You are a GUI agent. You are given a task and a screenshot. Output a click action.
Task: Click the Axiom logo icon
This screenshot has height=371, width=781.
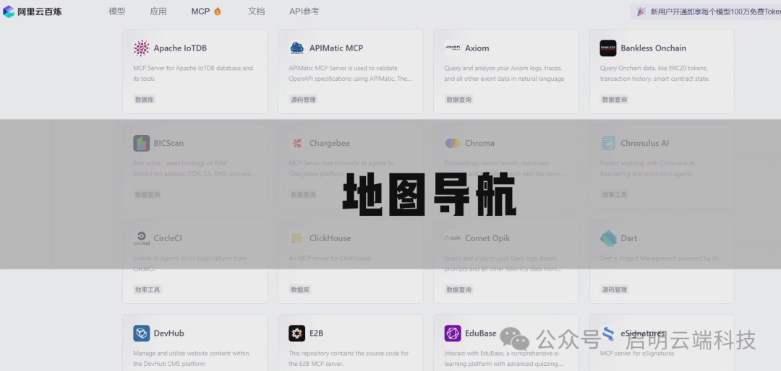tap(453, 48)
